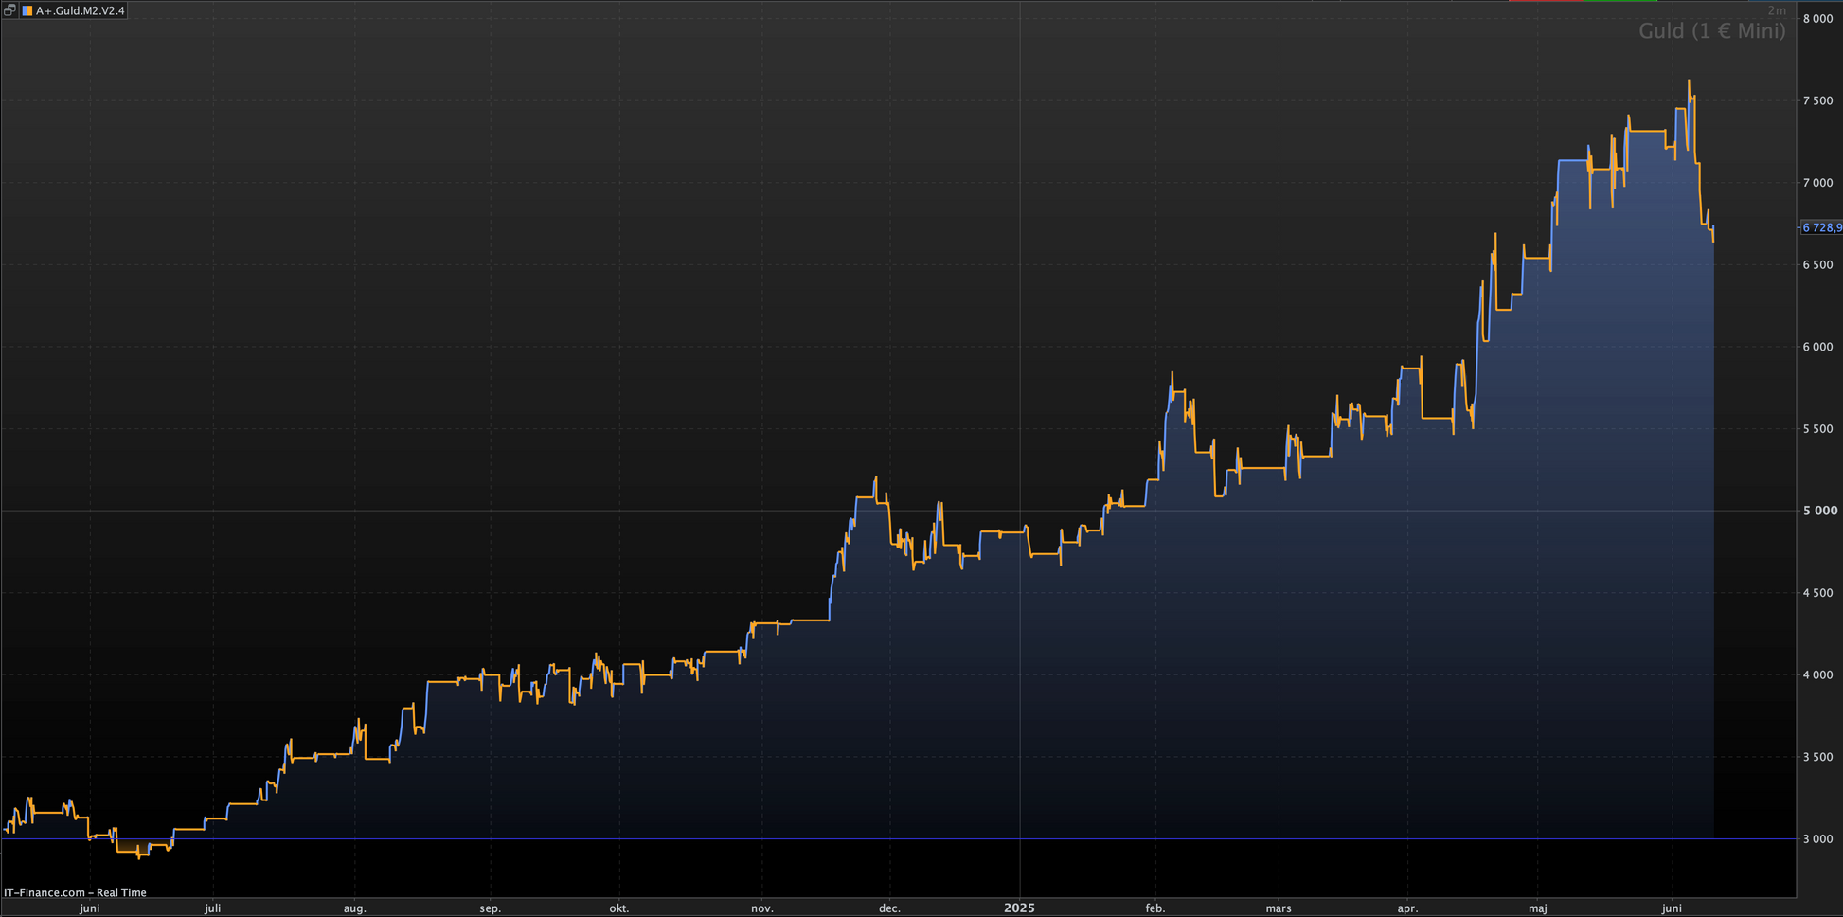This screenshot has width=1843, height=917.
Task: Click the dec. marker on the time axis
Action: pos(889,908)
